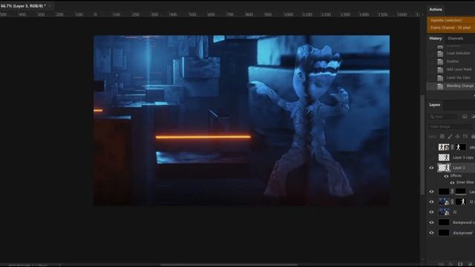This screenshot has width=475, height=267.
Task: Close the document tab
Action: pos(50,6)
